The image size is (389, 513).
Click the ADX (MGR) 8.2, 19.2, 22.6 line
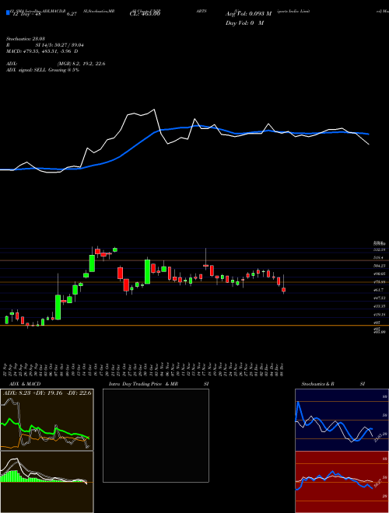tap(55, 64)
